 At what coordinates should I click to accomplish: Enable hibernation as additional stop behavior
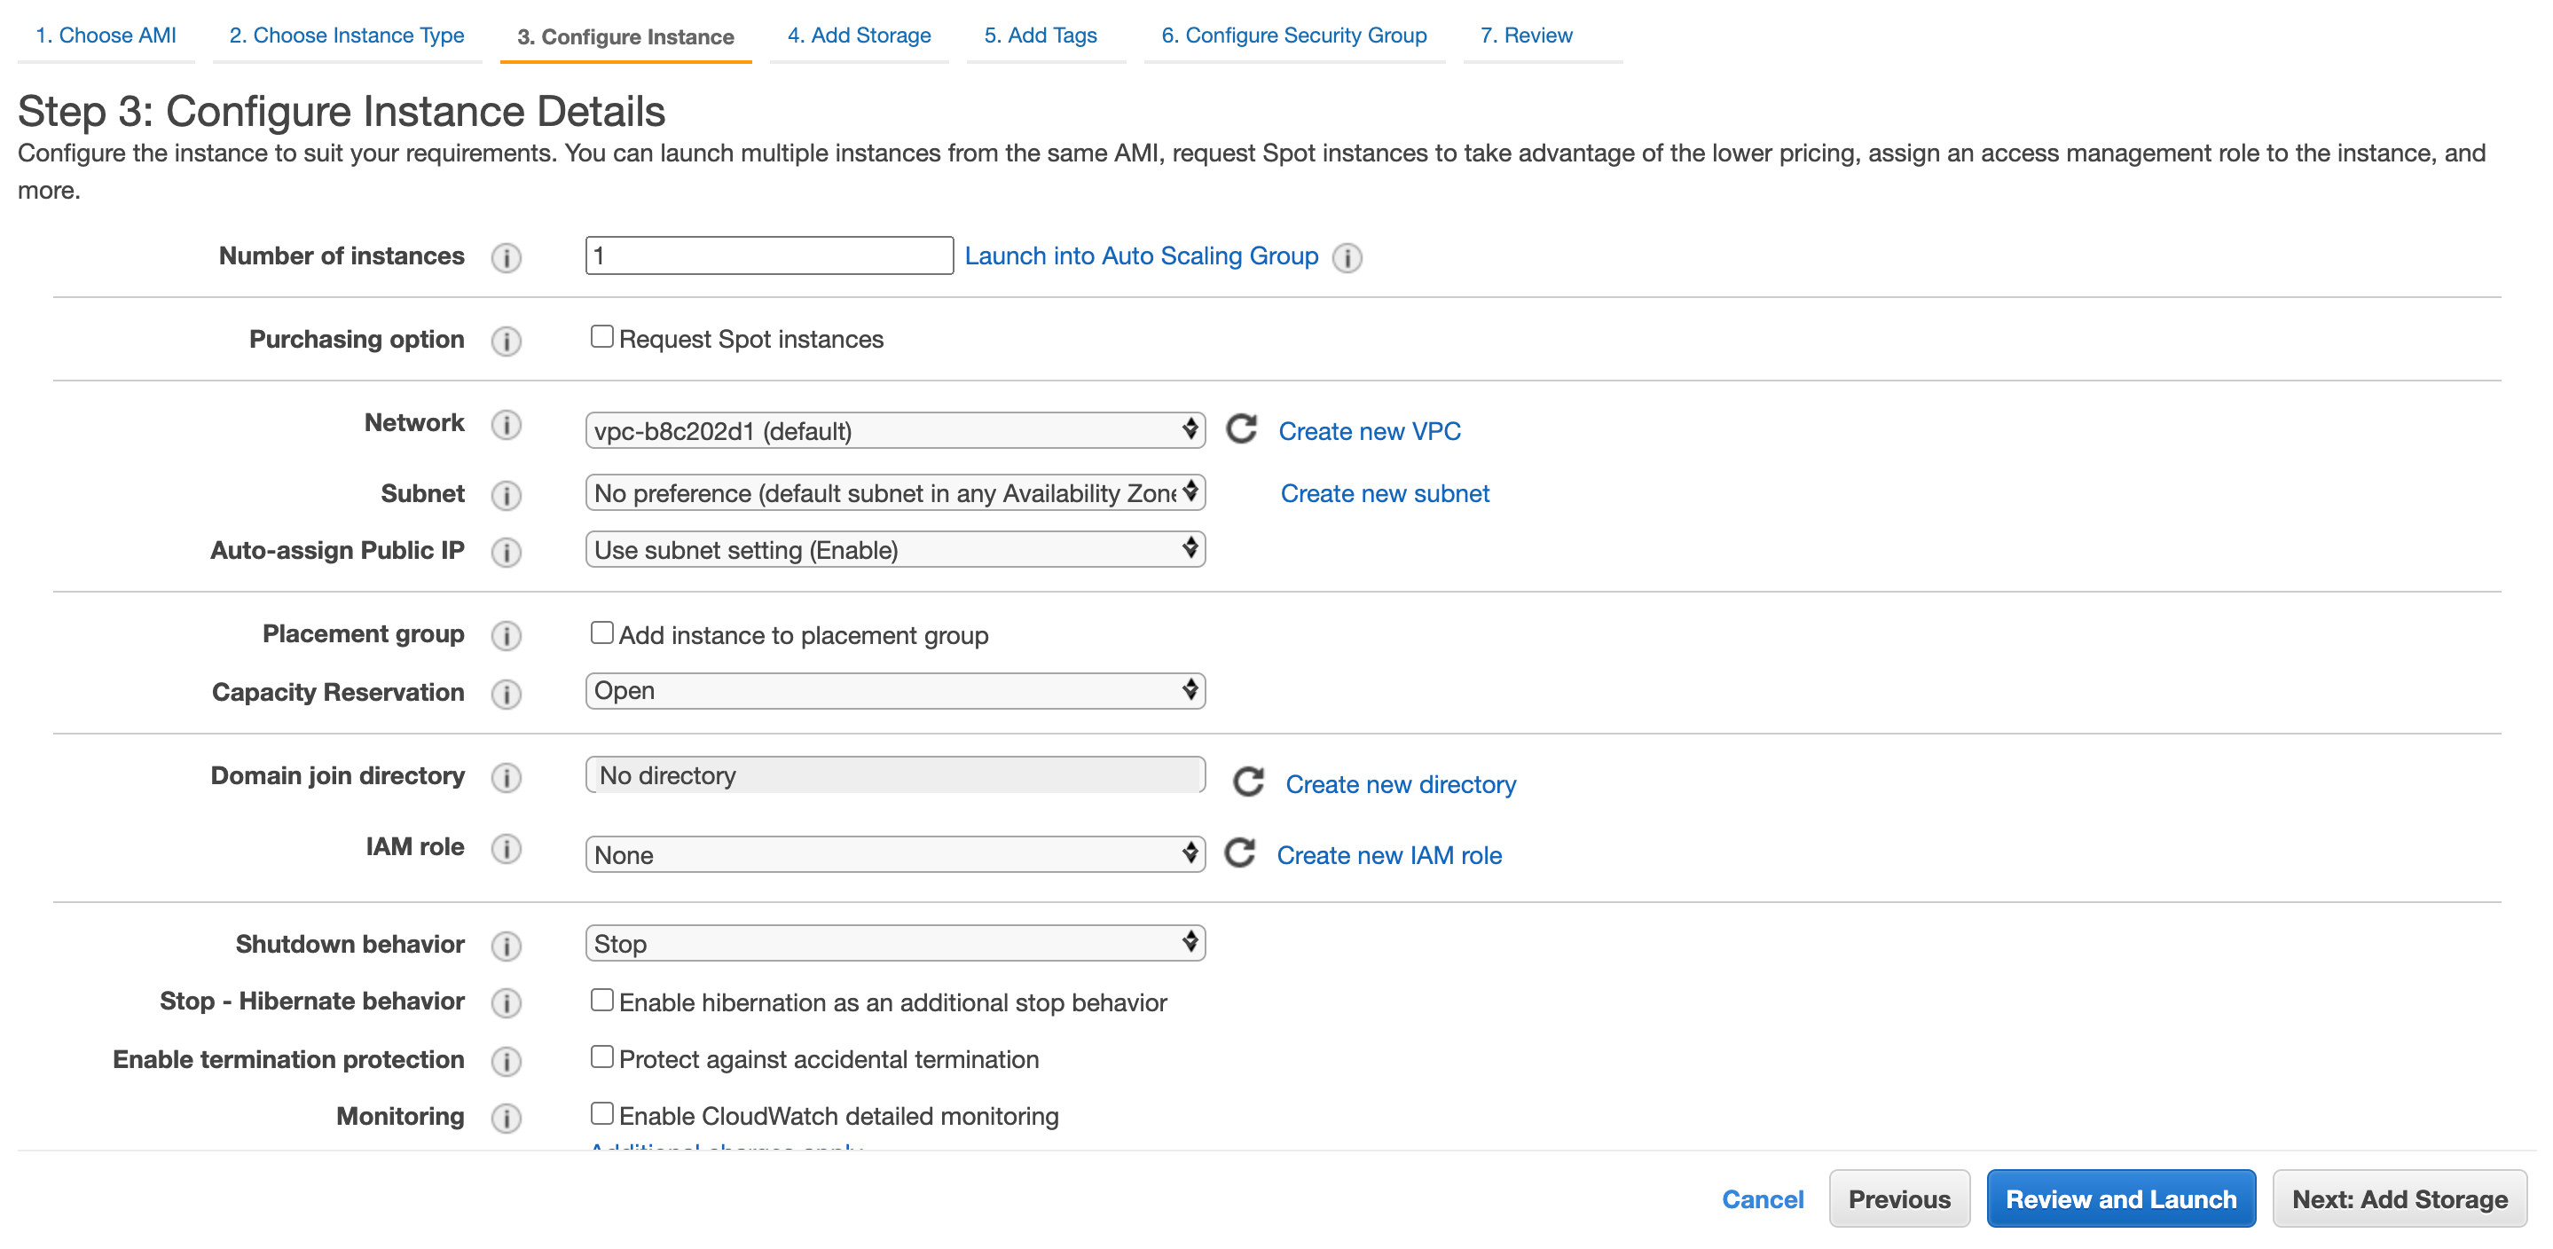[601, 999]
